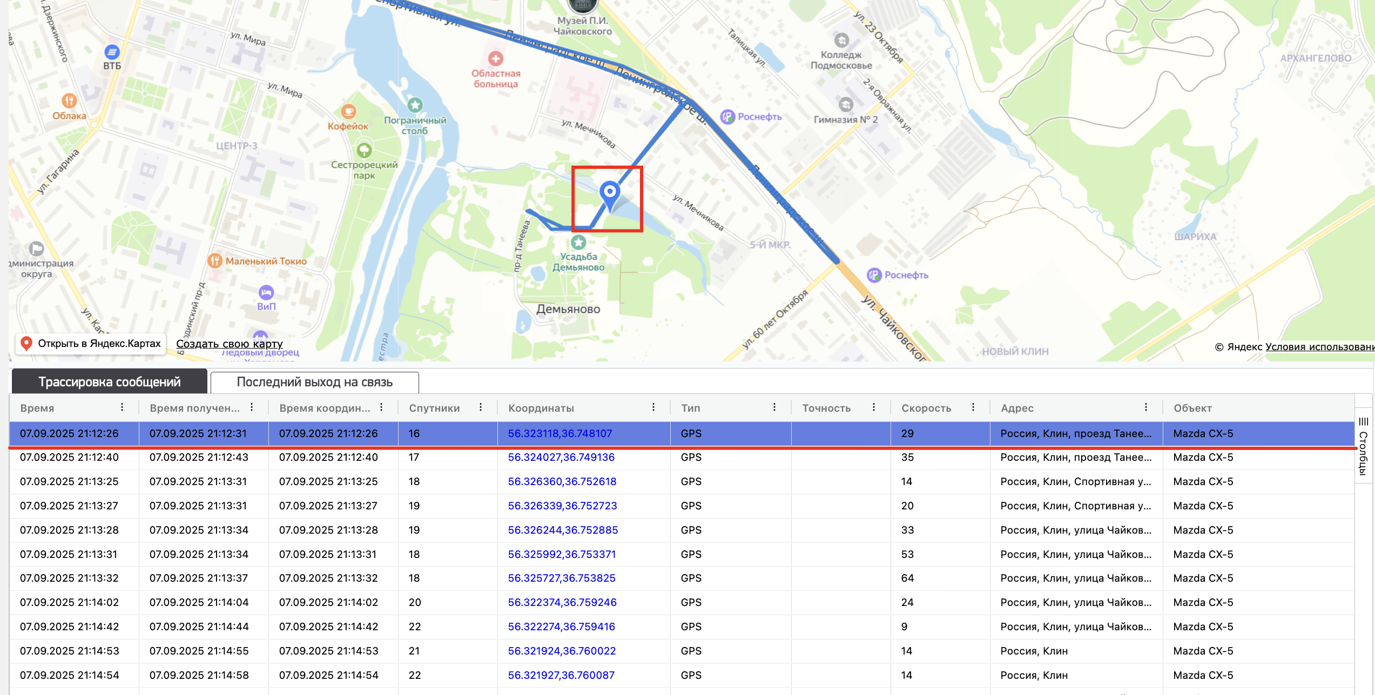Image resolution: width=1375 pixels, height=695 pixels.
Task: Click Открыть в Яндекс.Картах button
Action: (x=91, y=343)
